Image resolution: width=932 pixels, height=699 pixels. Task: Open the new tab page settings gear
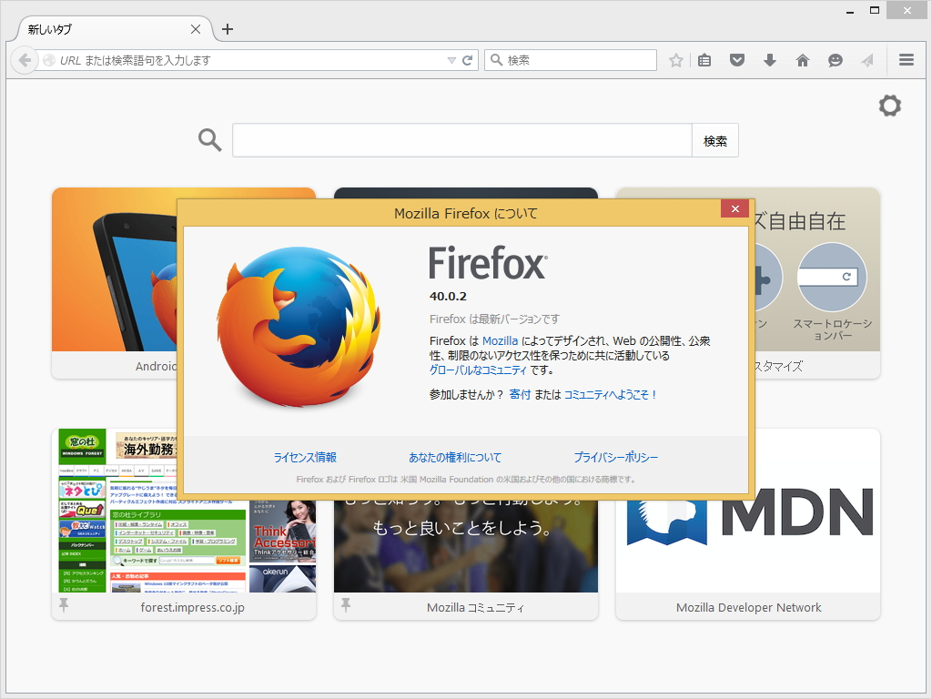coord(889,106)
